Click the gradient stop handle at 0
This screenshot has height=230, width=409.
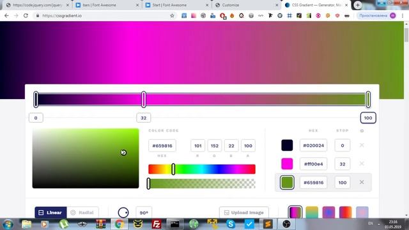point(36,100)
